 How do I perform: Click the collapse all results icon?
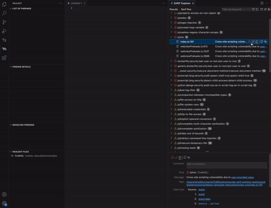(x=265, y=9)
